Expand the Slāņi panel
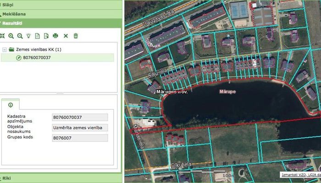The height and width of the screenshot is (183, 321). [x=61, y=4]
